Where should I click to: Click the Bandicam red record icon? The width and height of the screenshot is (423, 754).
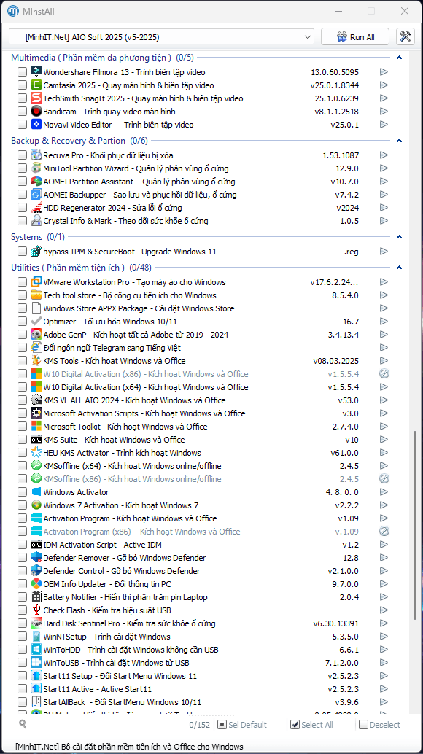tap(36, 112)
